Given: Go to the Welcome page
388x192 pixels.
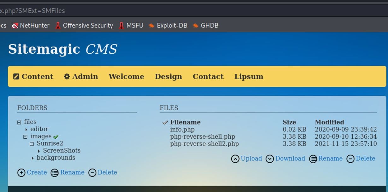Looking at the screenshot, I should tap(126, 76).
